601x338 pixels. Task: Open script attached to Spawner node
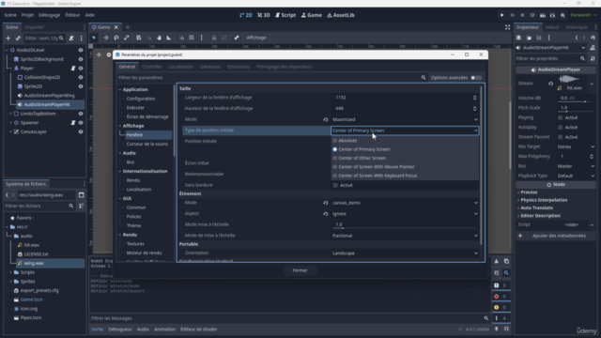pos(73,123)
